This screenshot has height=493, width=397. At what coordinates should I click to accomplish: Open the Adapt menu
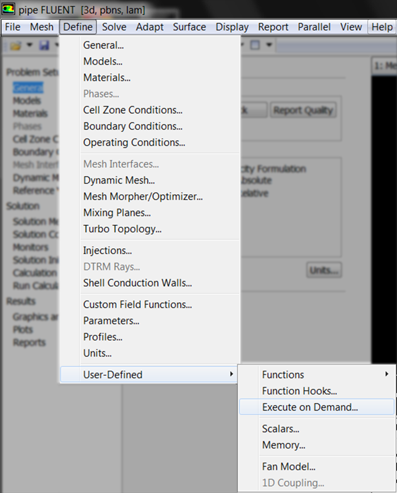coord(150,27)
